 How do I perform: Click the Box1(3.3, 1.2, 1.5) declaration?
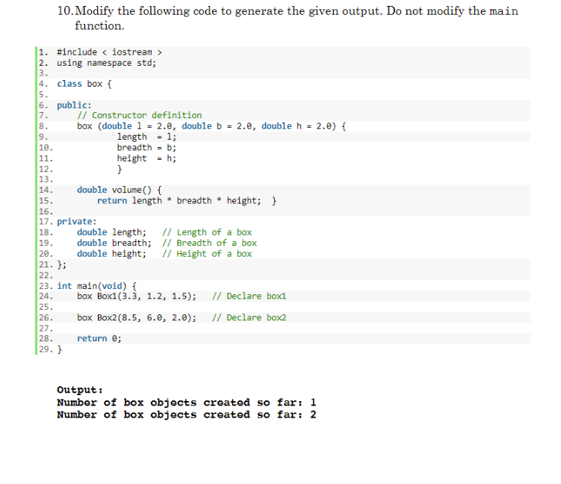[137, 297]
